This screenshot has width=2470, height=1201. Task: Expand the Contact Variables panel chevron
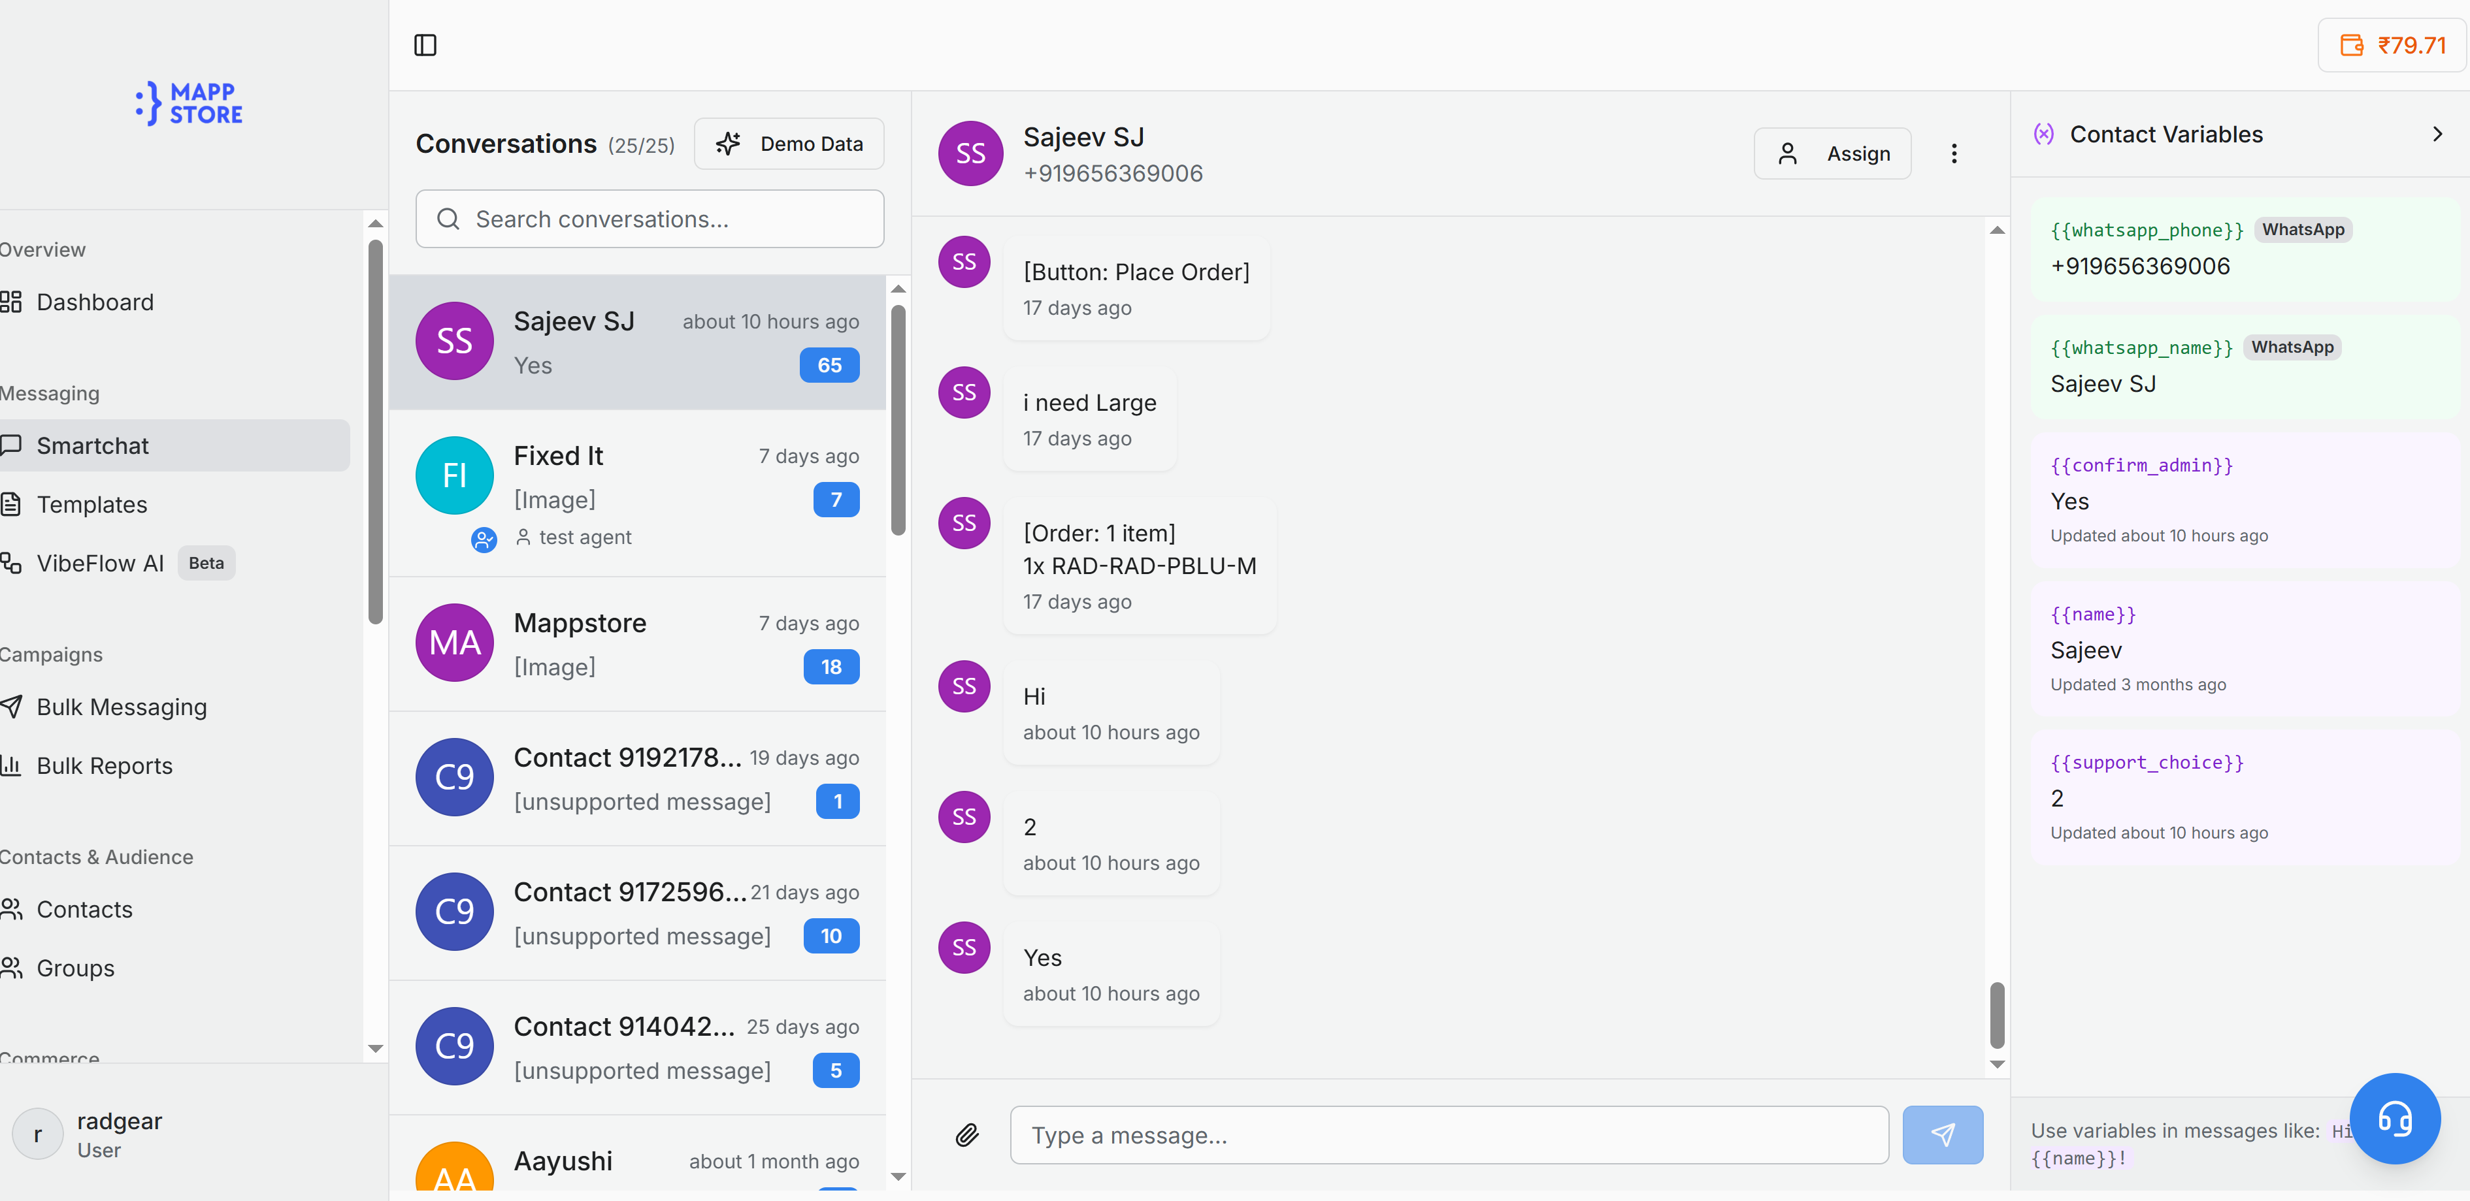[2437, 133]
